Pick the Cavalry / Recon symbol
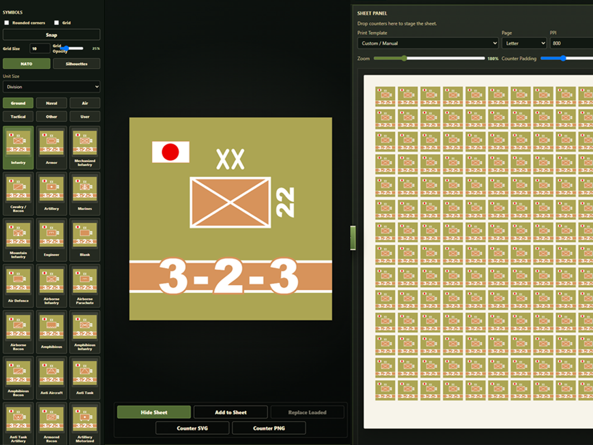The width and height of the screenshot is (593, 445). [x=18, y=194]
